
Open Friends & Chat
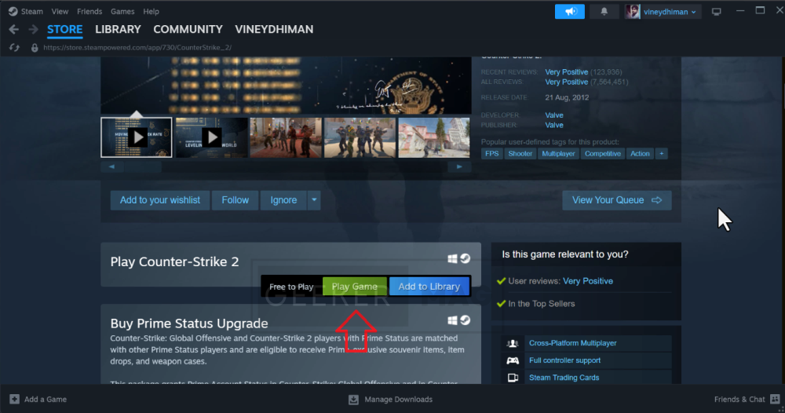pyautogui.click(x=747, y=400)
